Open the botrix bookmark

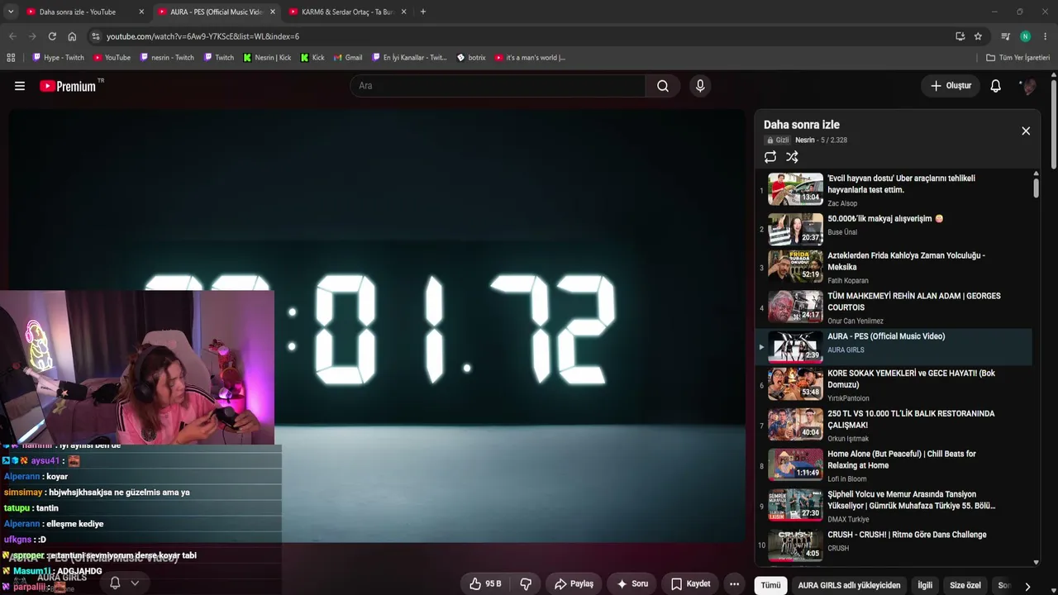click(471, 58)
